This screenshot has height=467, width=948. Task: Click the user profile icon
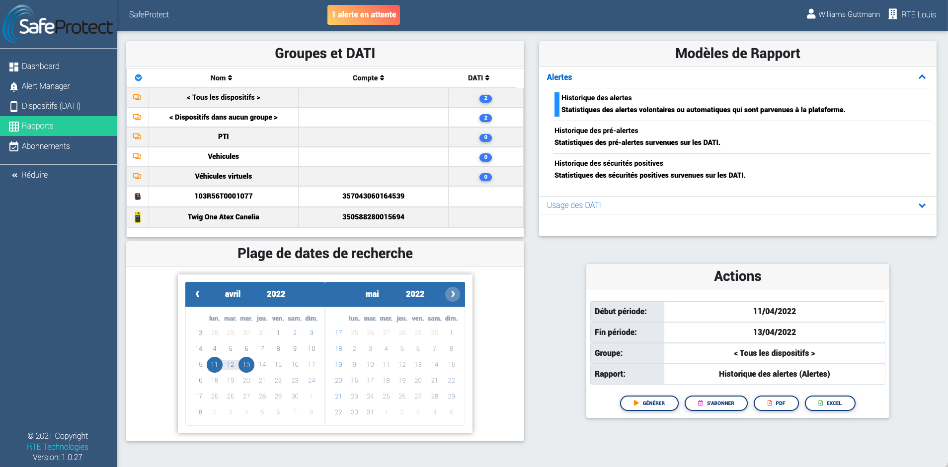811,14
